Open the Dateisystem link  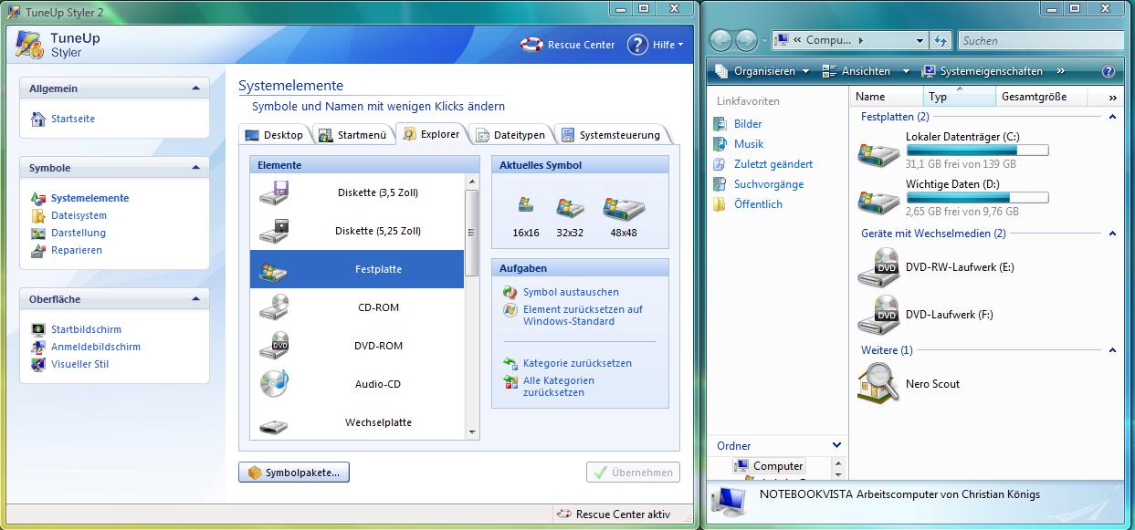point(79,215)
